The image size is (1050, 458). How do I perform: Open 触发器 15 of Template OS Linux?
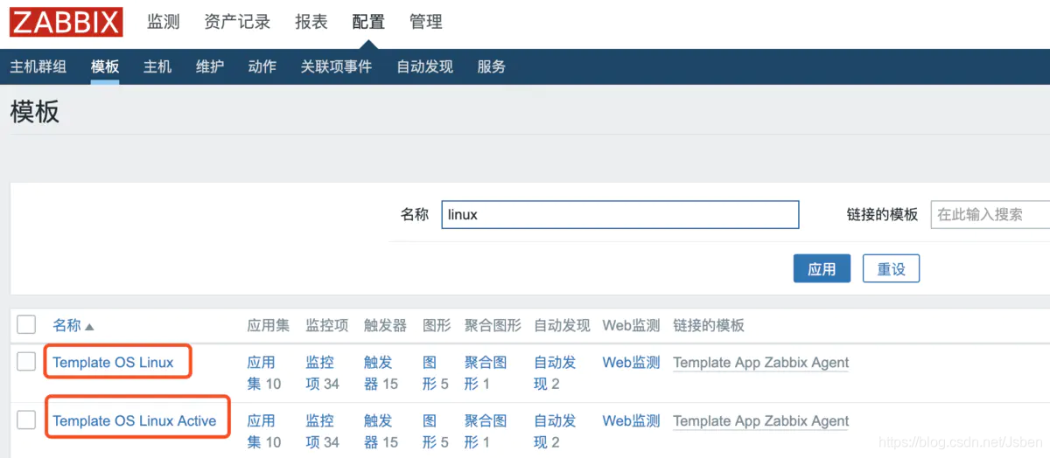tap(381, 372)
